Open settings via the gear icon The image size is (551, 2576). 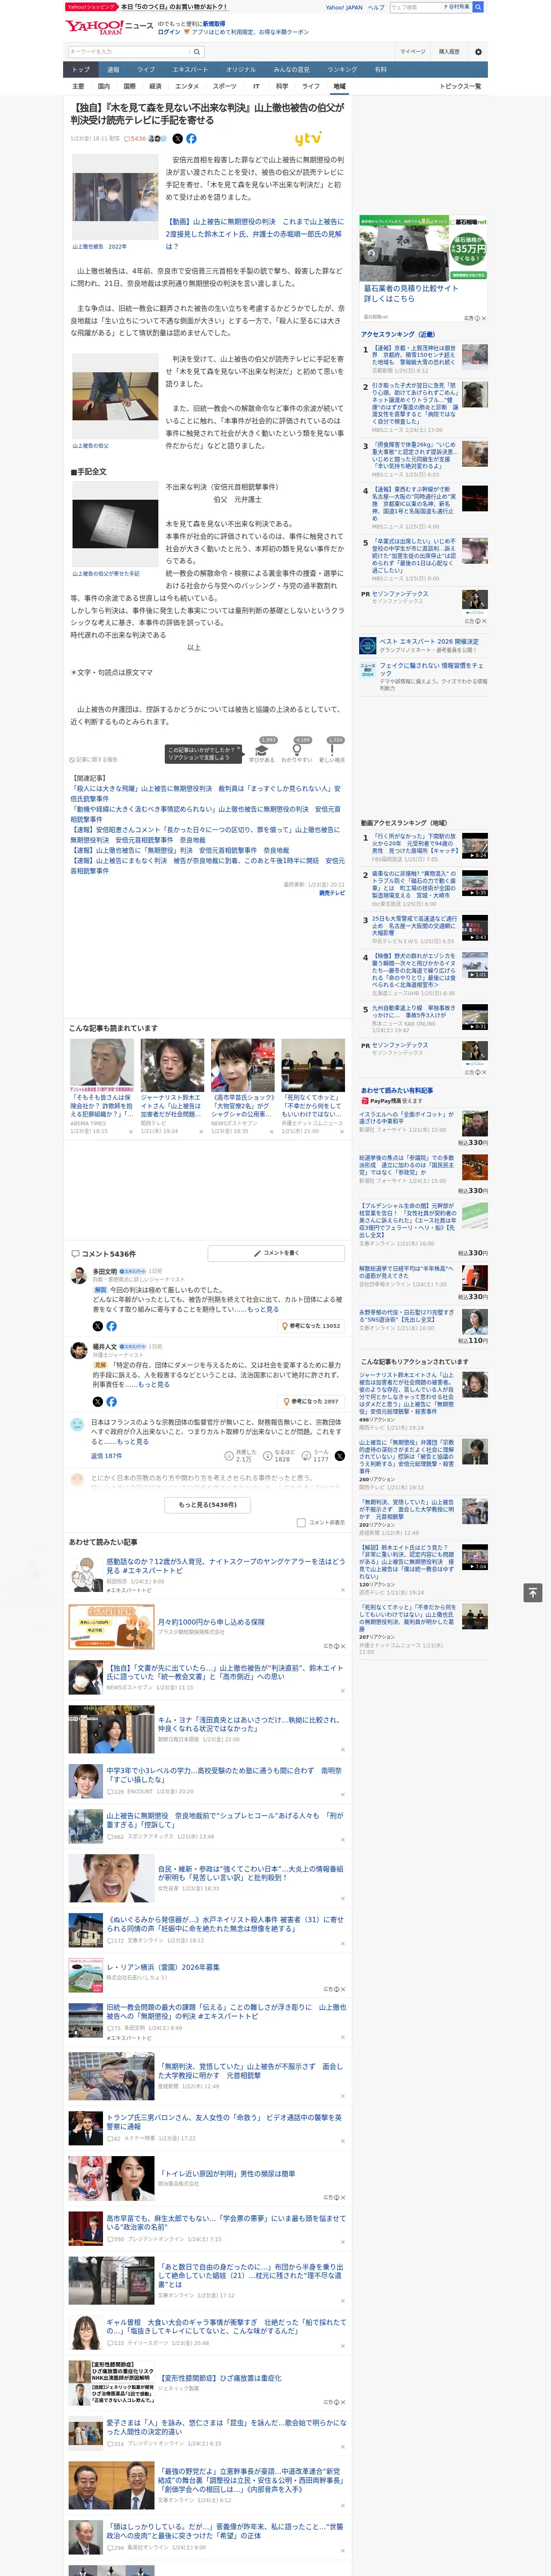[478, 52]
